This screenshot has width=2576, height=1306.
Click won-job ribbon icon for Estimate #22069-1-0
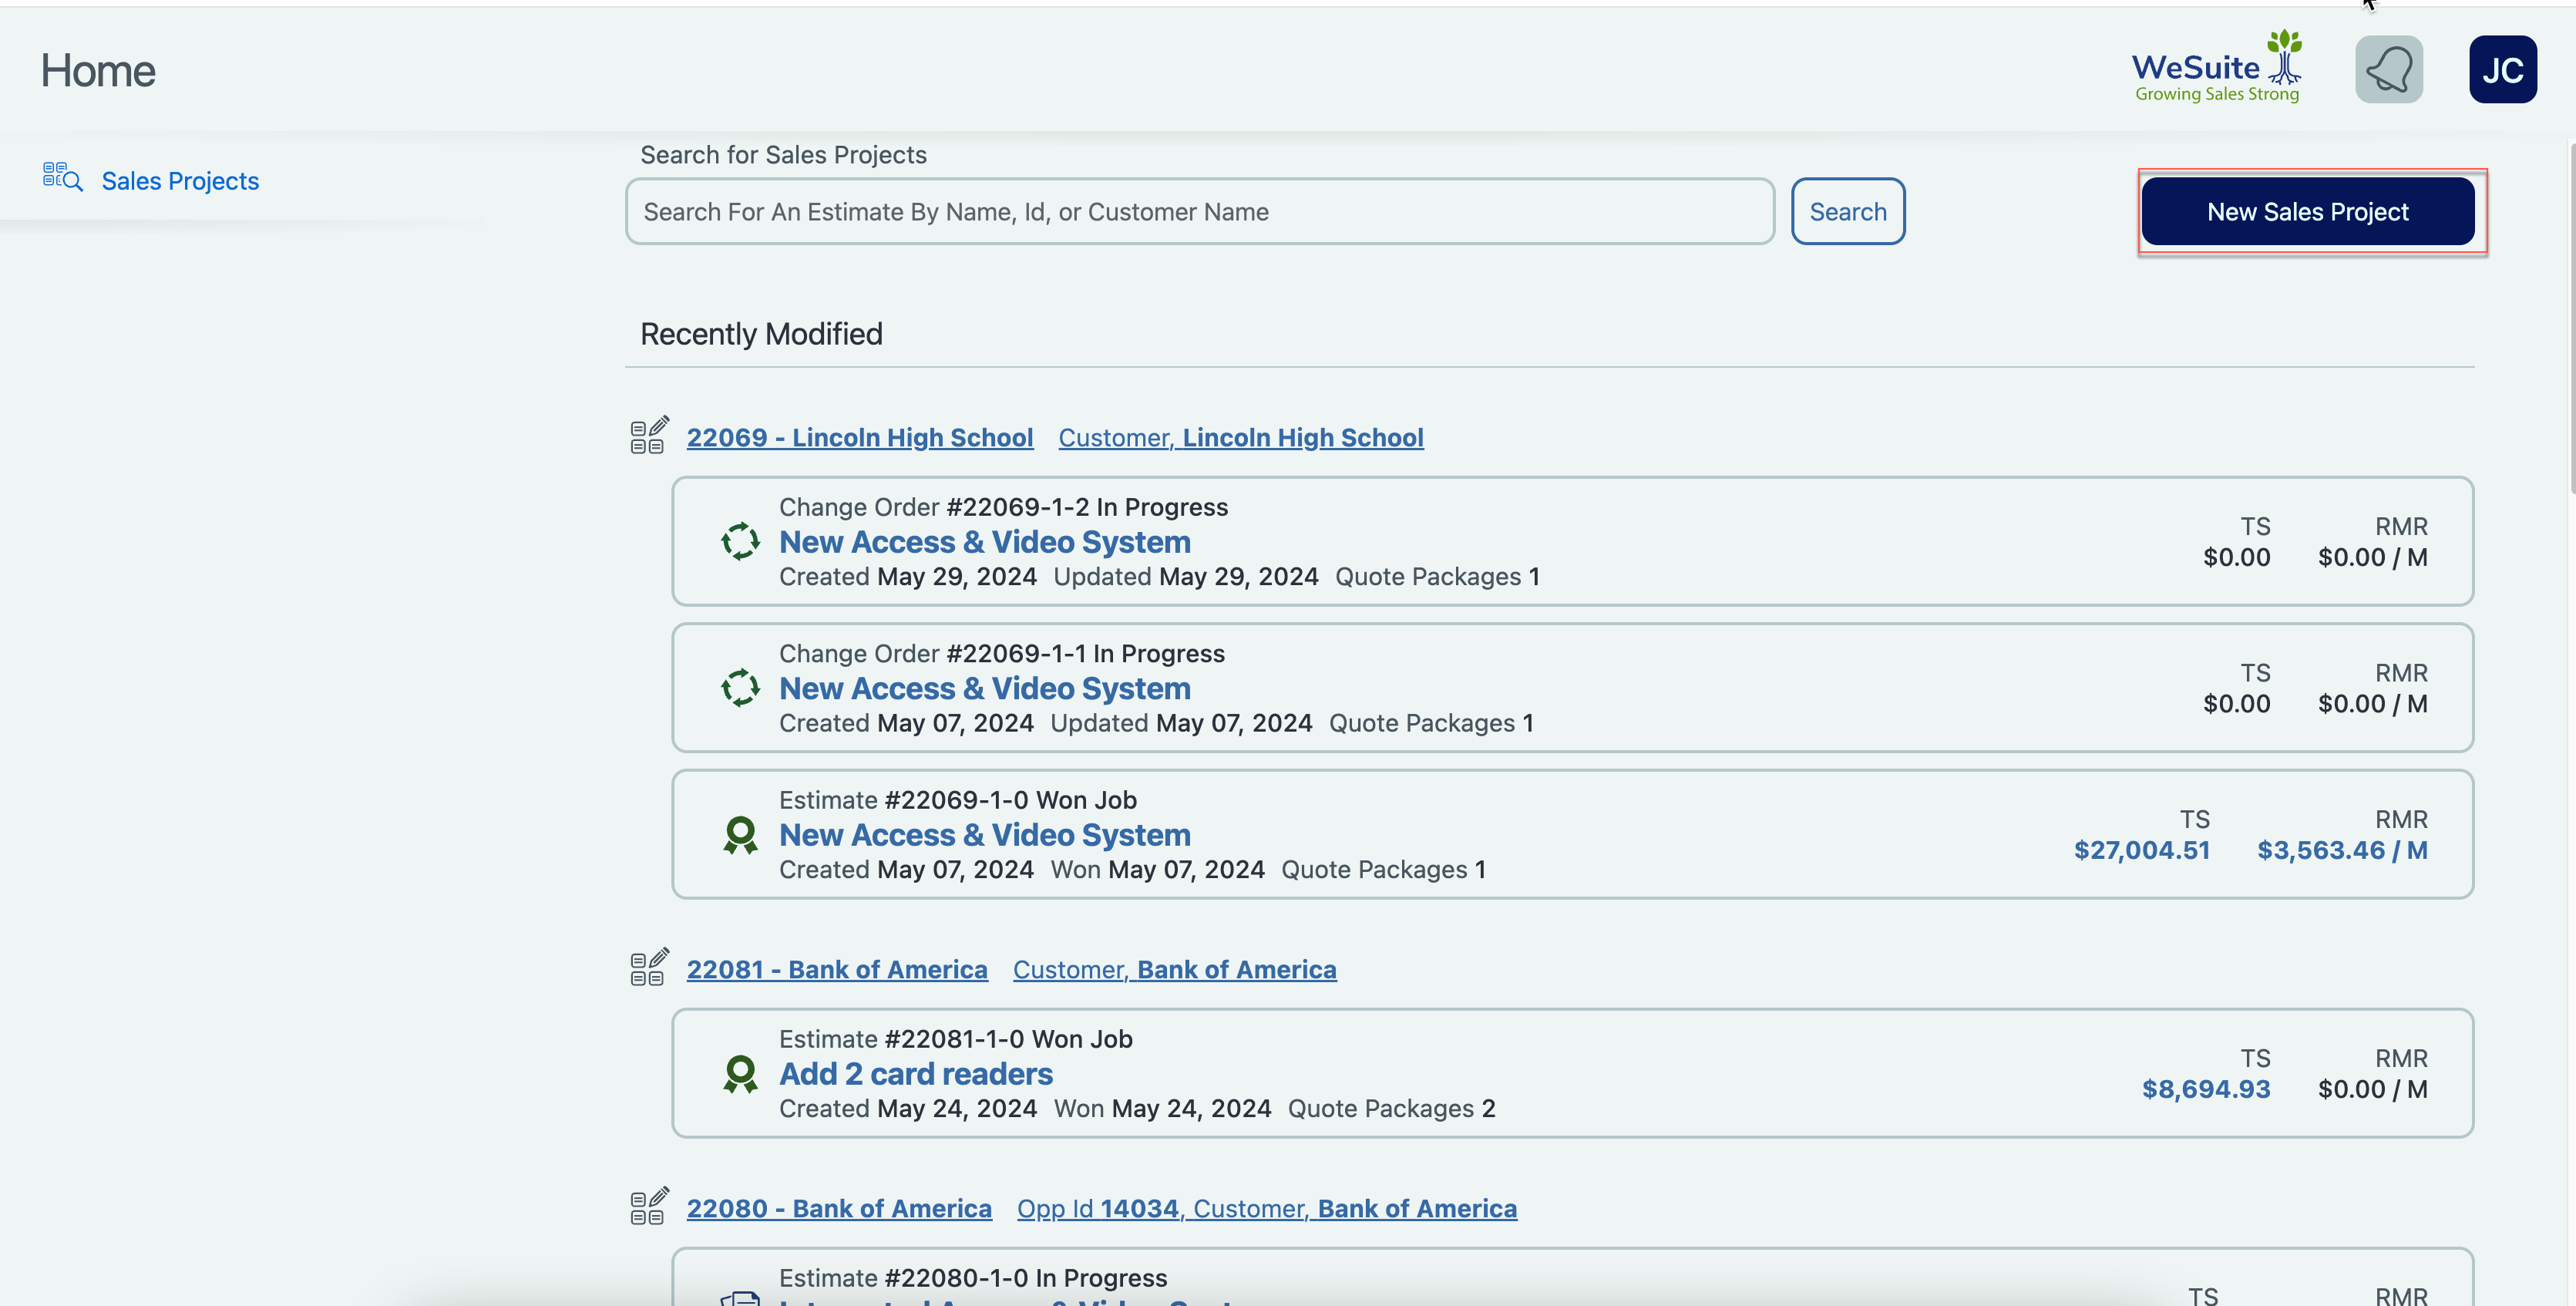tap(740, 835)
